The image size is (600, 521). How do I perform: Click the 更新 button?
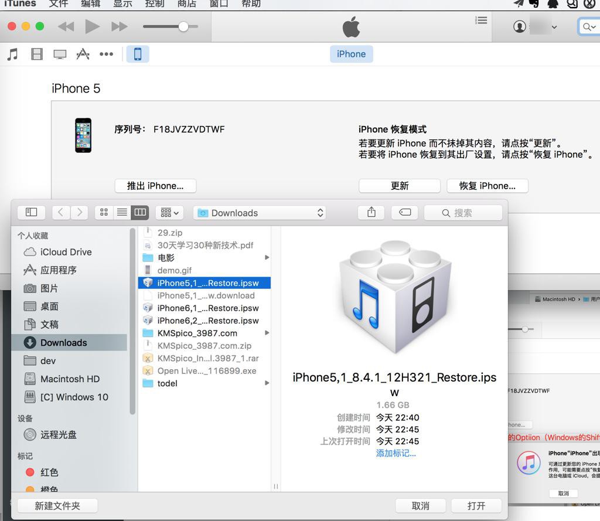click(400, 186)
